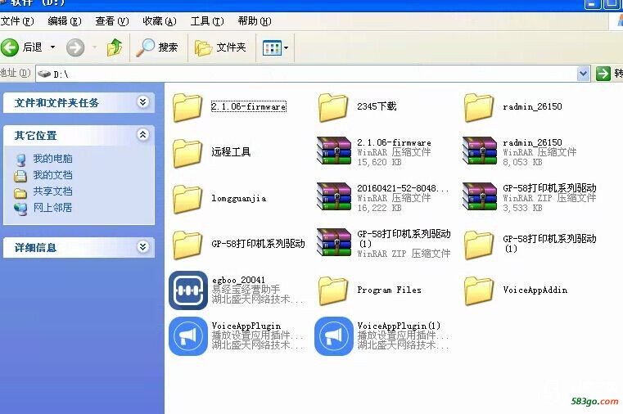Select the Program Files folder icon
The image size is (623, 414).
(x=333, y=290)
